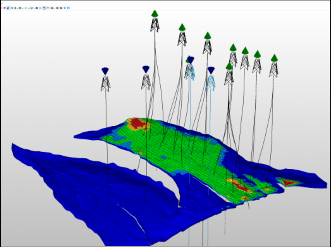Screen dimensions: 331x247
Task: Click the second-tallest green-topped well derrick
Action: click(x=182, y=37)
